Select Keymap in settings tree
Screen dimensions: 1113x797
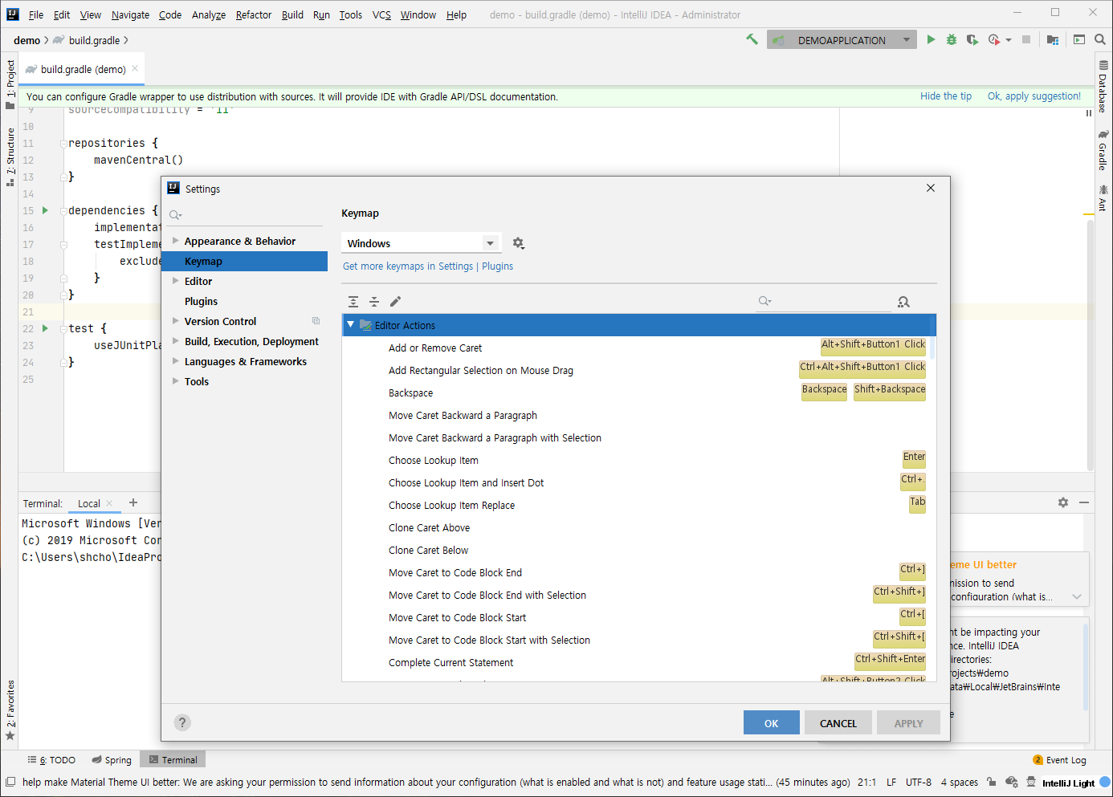coord(244,261)
